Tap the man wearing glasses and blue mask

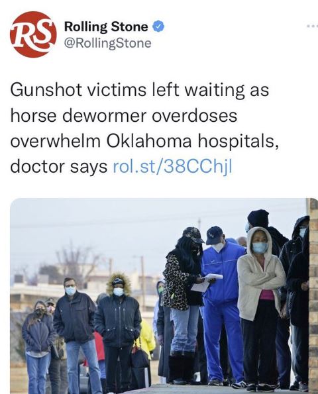click(76, 334)
